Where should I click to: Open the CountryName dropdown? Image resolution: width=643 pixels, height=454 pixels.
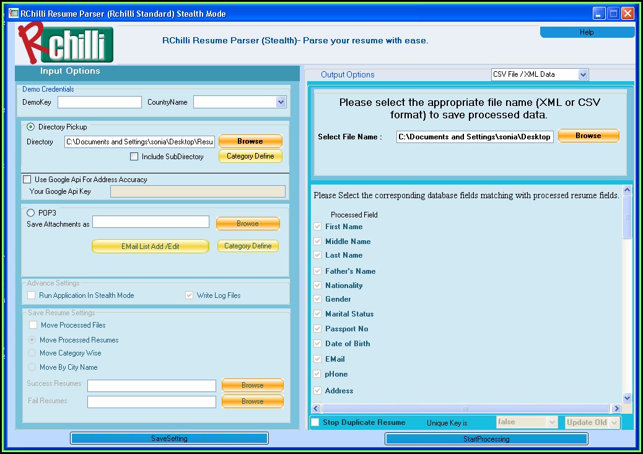281,102
